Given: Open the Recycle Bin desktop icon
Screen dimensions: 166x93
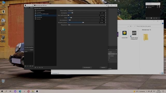Looking at the screenshot, I should 3,82.
